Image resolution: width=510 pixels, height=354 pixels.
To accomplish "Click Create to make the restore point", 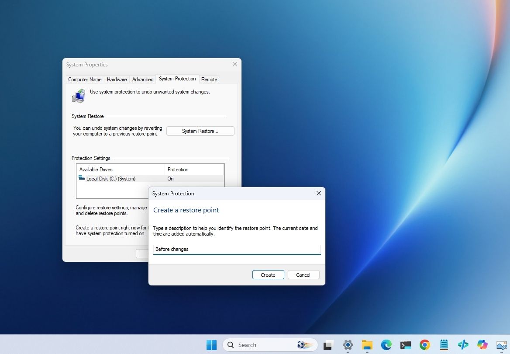I will click(268, 275).
